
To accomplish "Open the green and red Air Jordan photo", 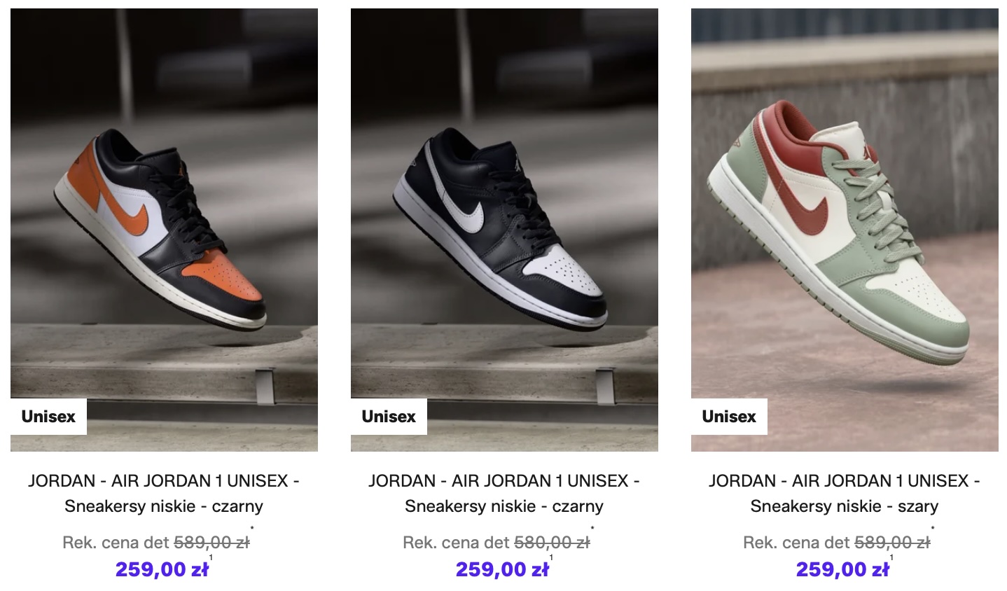I will coord(845,230).
